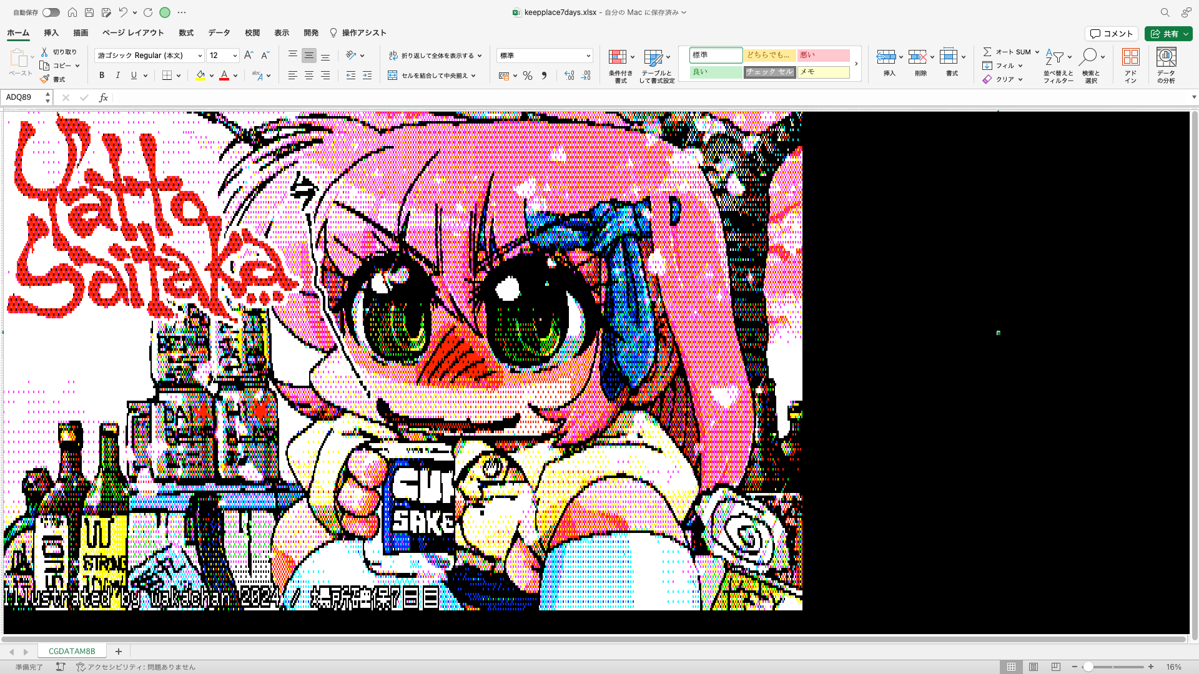Click the コメント button

click(1112, 34)
